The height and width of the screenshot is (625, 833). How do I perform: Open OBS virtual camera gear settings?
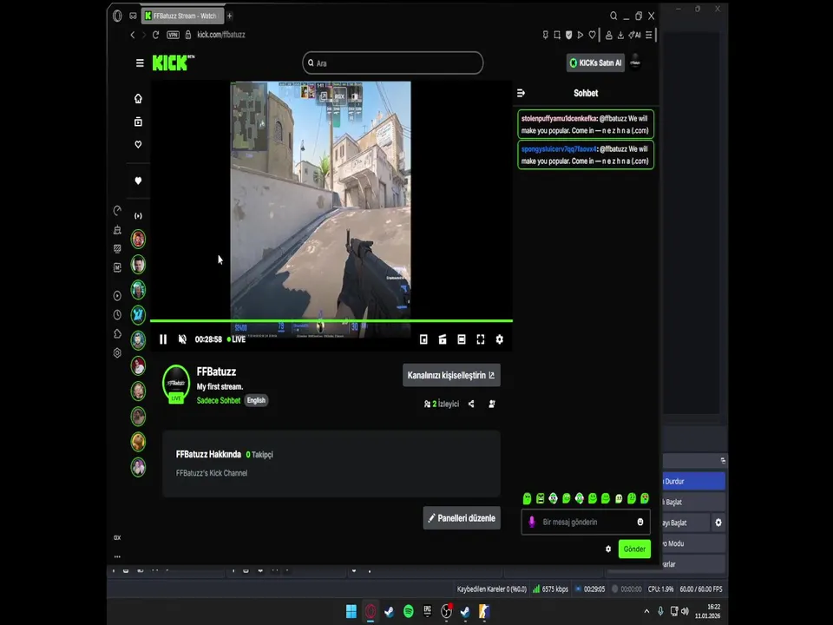pyautogui.click(x=718, y=523)
